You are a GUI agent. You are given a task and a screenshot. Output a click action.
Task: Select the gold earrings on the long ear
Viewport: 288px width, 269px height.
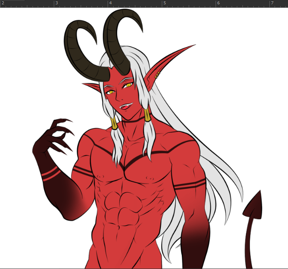157,75
